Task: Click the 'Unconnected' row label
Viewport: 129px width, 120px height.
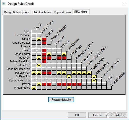Action: click(x=22, y=88)
